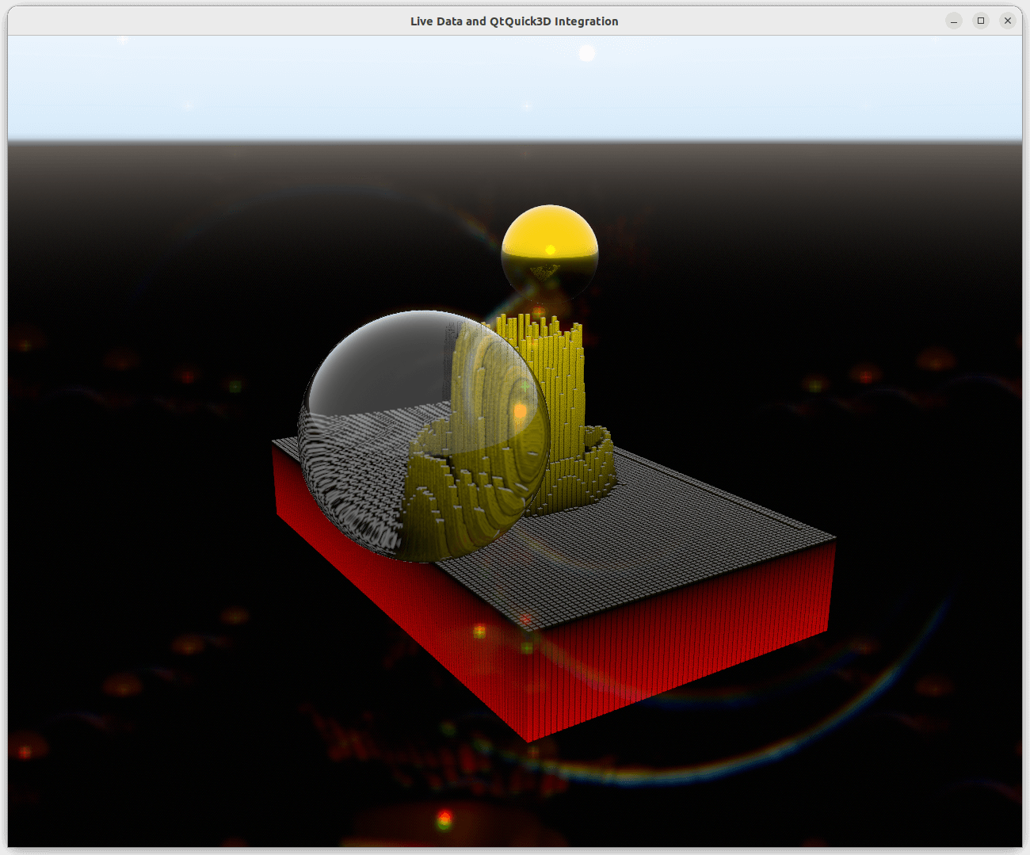Click the window title Live Data and QtQuick3D Integration
Image resolution: width=1030 pixels, height=855 pixels.
tap(513, 21)
